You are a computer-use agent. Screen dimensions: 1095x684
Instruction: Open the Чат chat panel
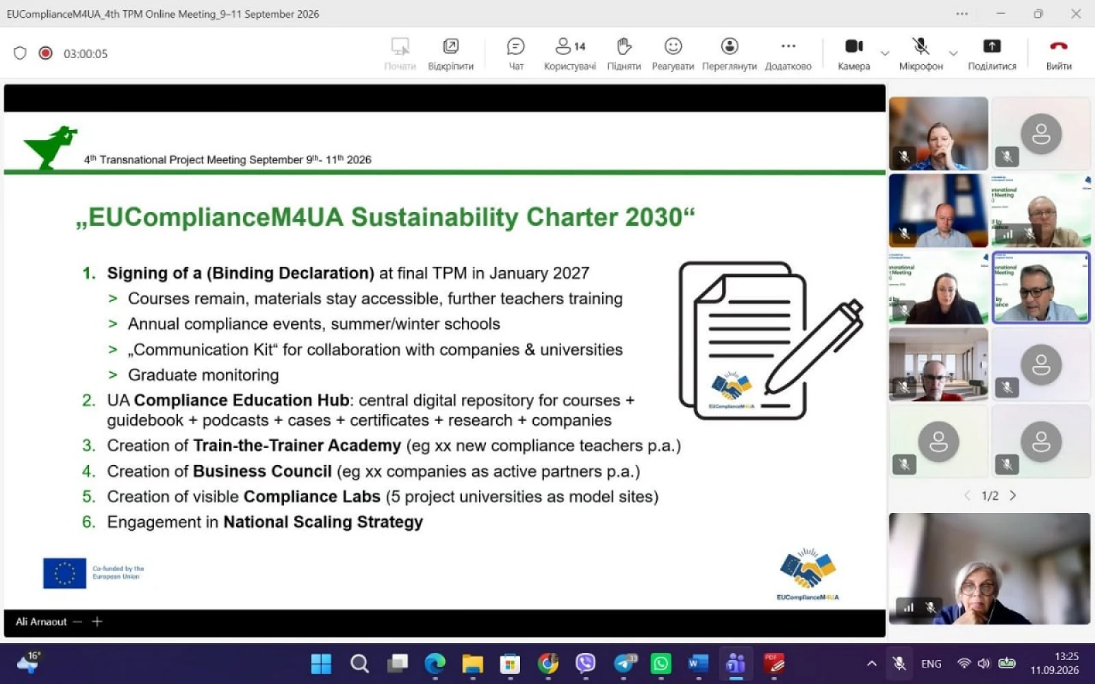[x=515, y=53]
